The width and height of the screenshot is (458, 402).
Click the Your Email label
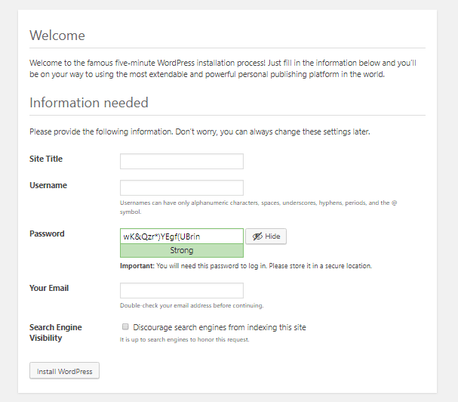(49, 288)
